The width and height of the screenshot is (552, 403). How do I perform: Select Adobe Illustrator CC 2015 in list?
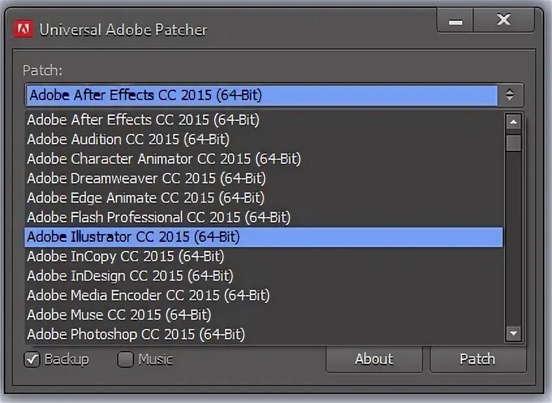point(264,237)
